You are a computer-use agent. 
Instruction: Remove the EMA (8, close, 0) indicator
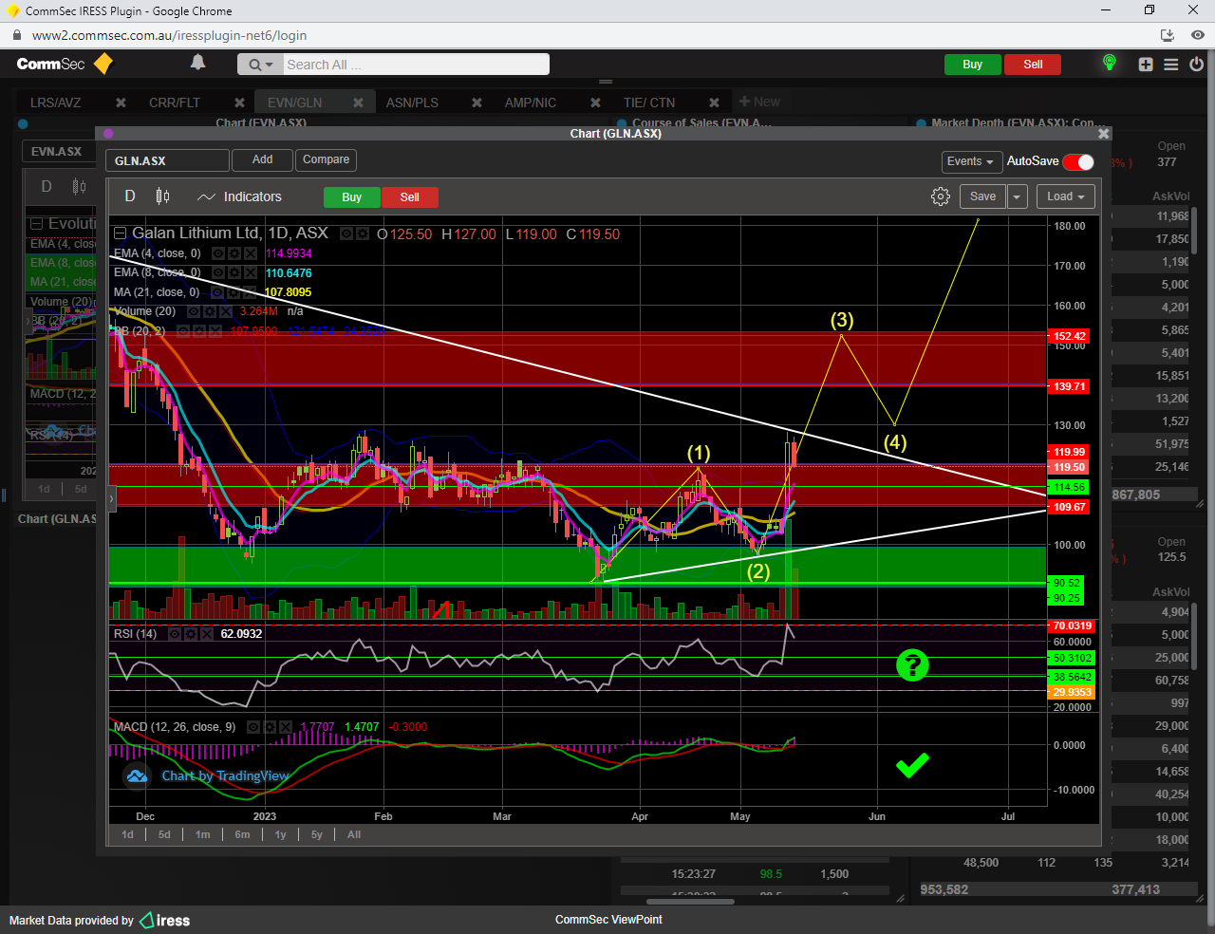coord(250,273)
